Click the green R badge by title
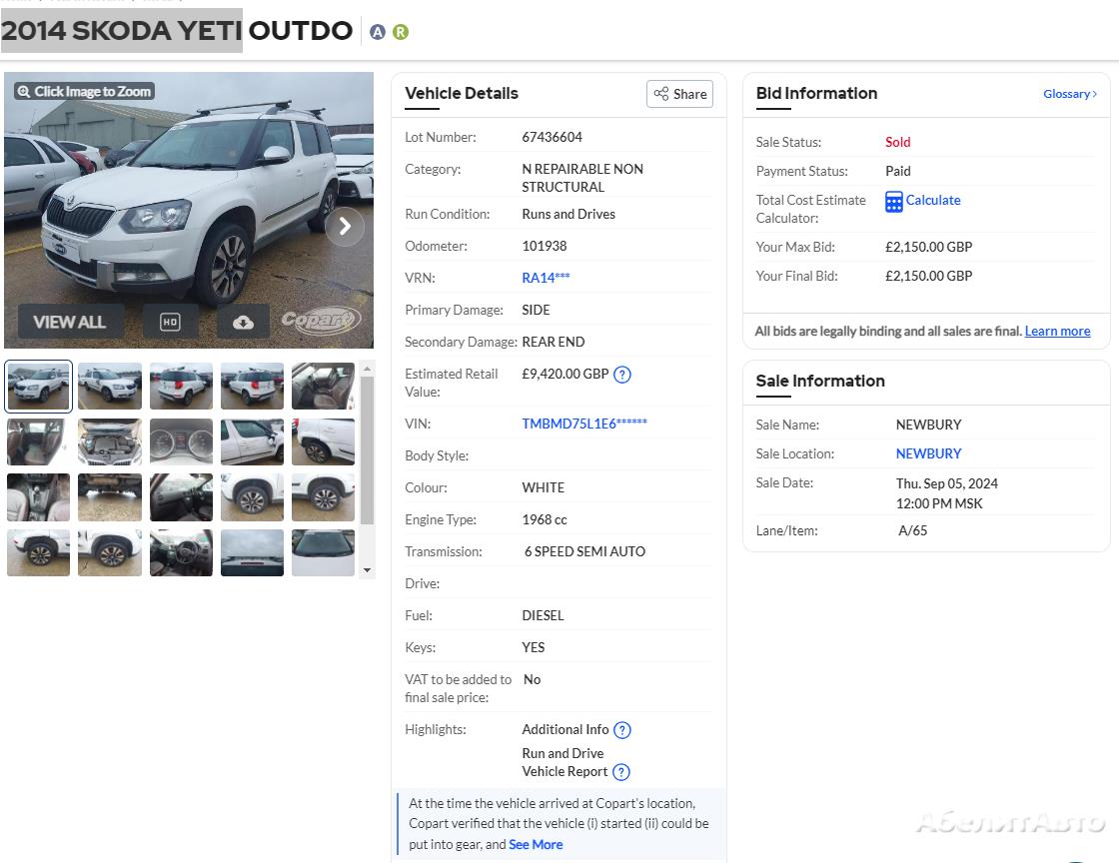 click(401, 32)
